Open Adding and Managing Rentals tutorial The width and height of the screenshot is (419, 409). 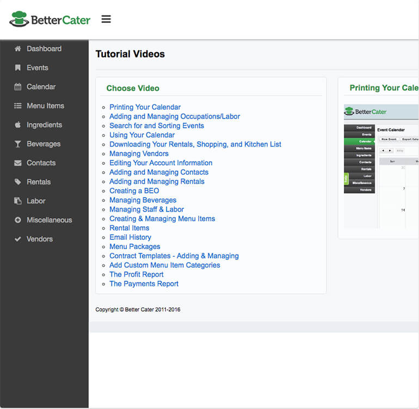(x=157, y=182)
